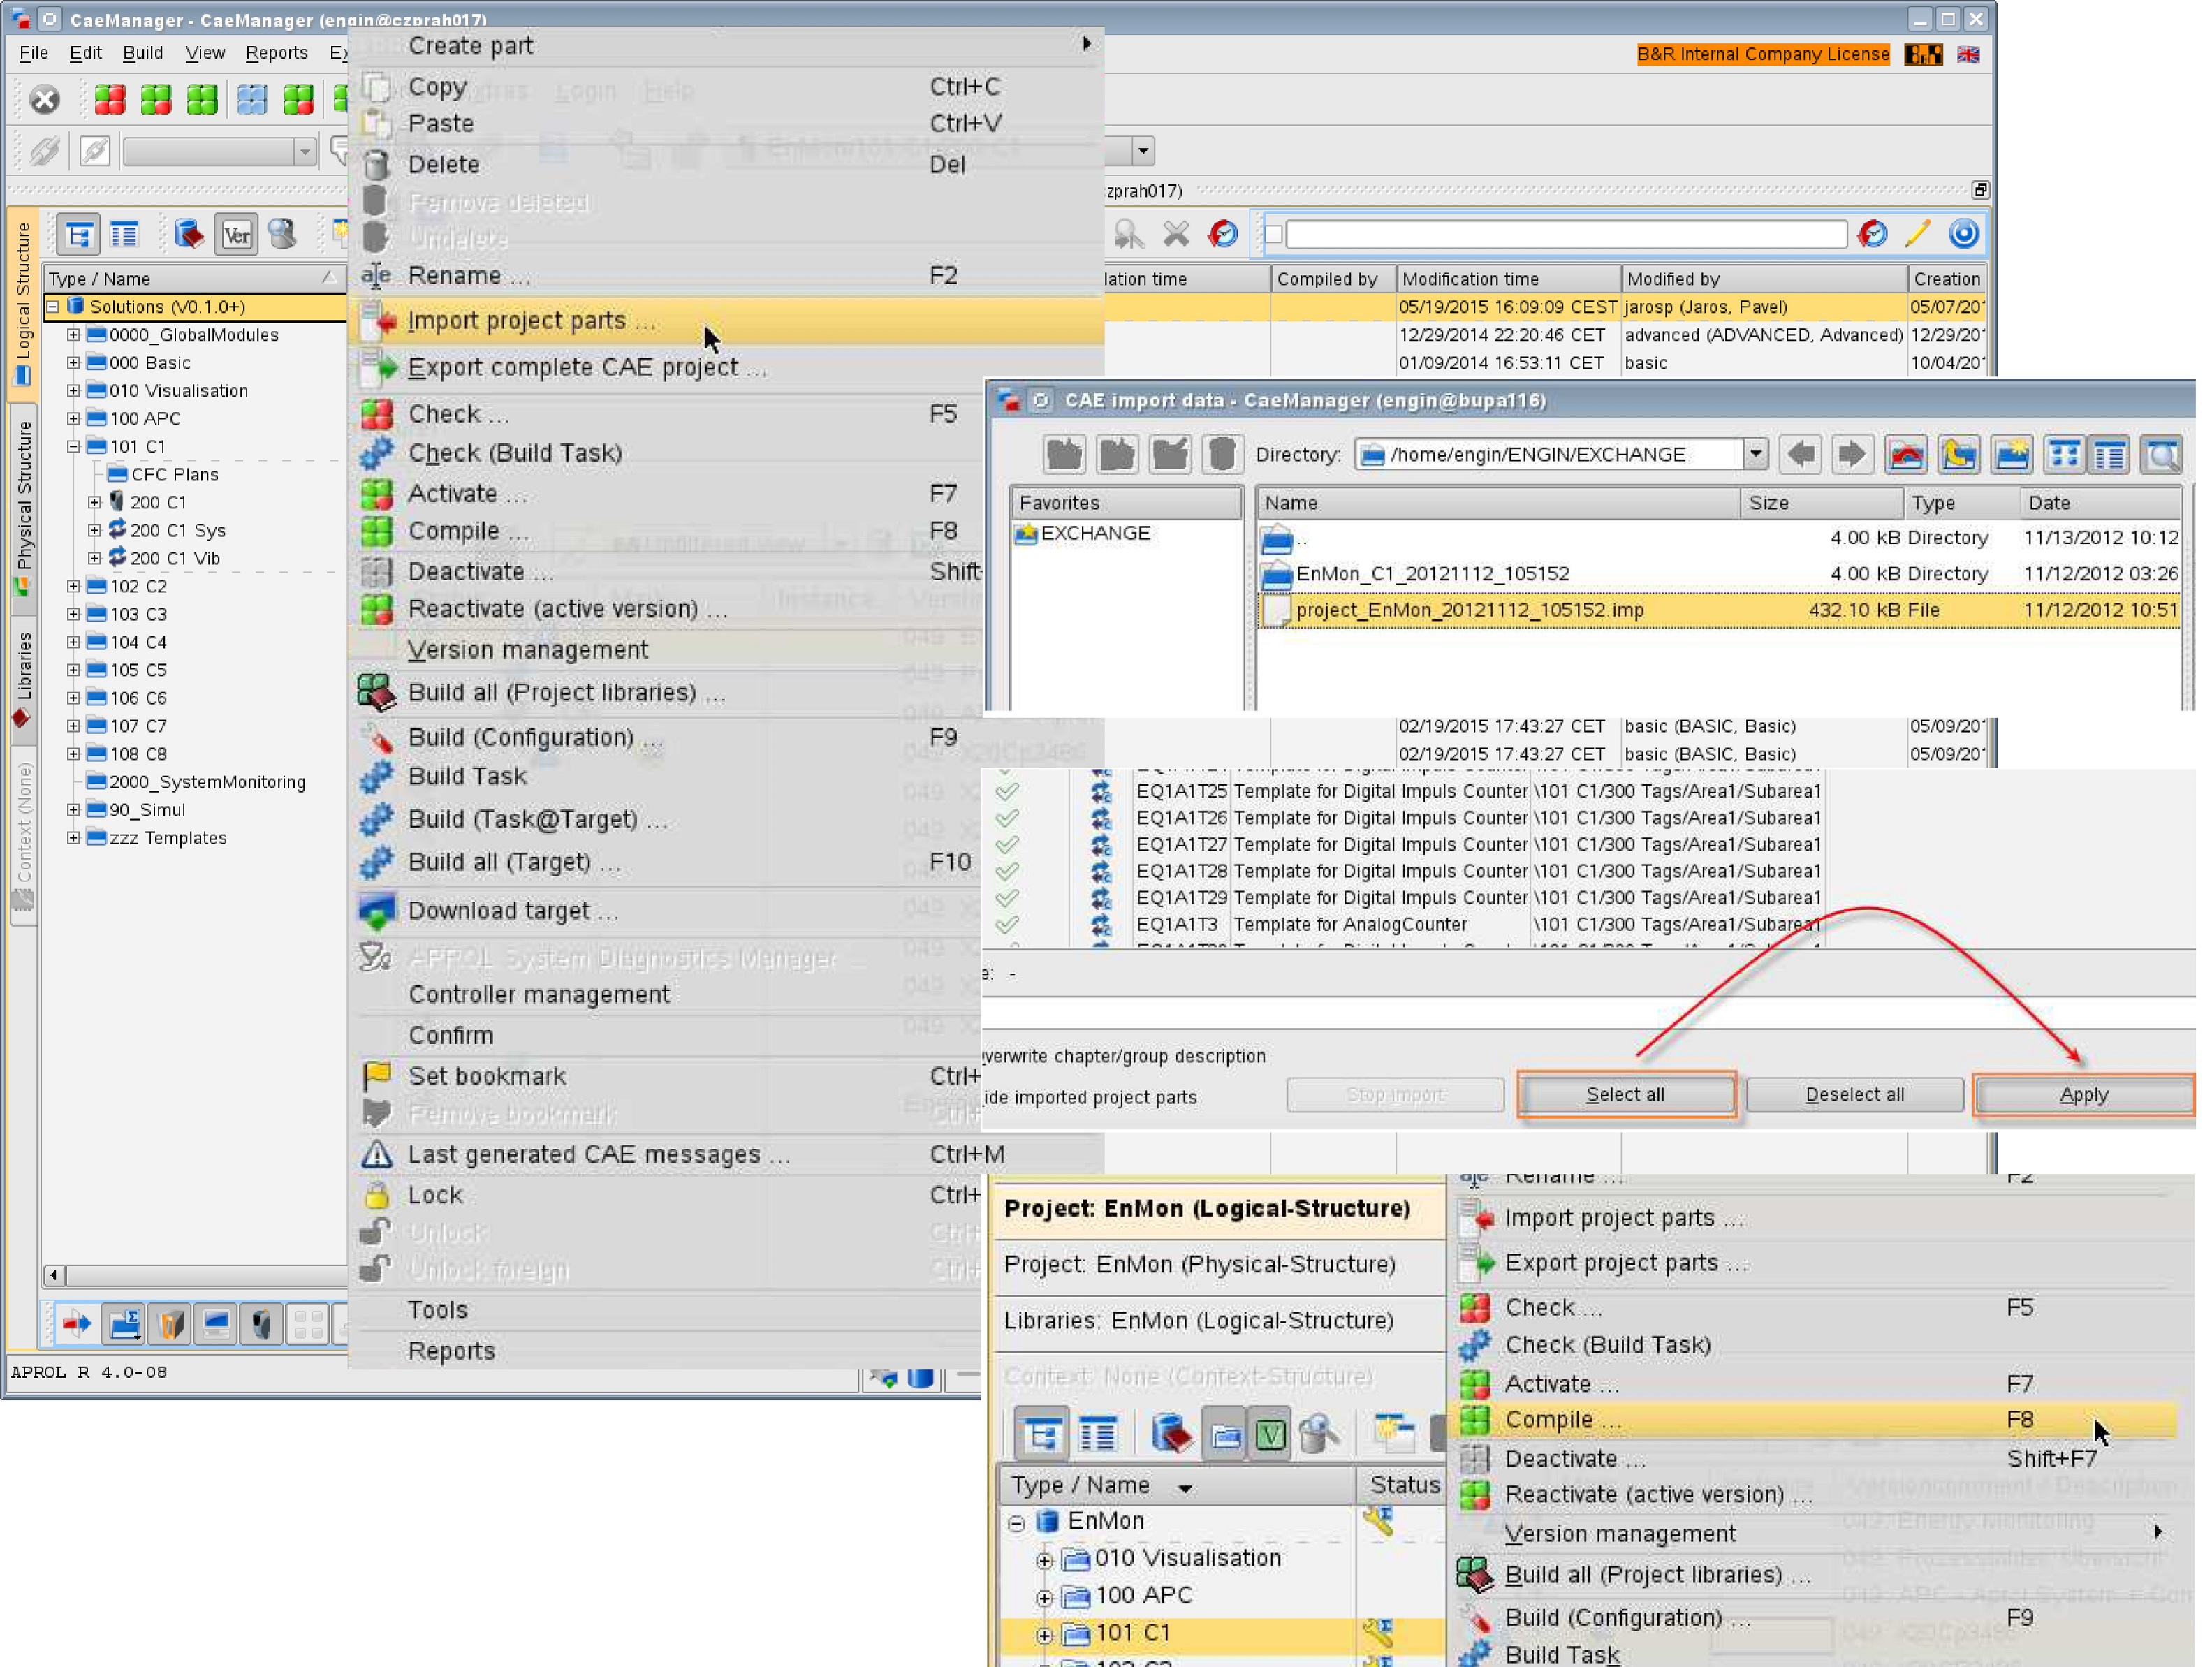This screenshot has width=2212, height=1667.
Task: Click the UK flag language icon
Action: (1969, 55)
